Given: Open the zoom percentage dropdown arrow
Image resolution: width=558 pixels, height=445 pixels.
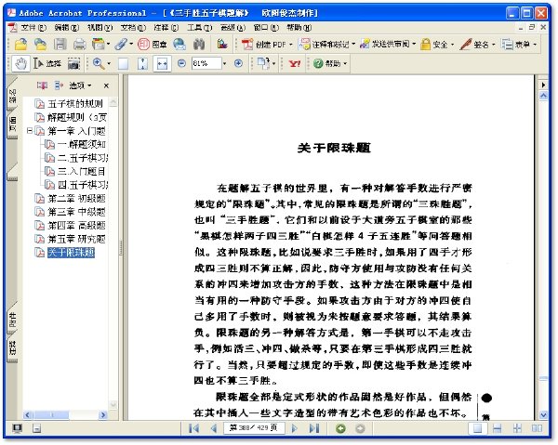Looking at the screenshot, I should click(x=224, y=64).
